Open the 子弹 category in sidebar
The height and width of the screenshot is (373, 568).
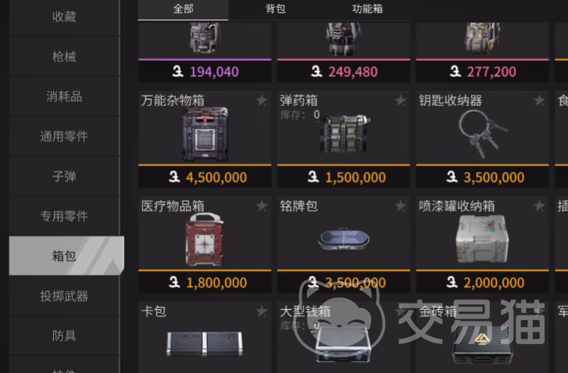64,176
